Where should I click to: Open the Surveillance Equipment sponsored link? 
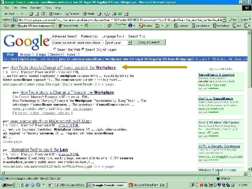216,75
